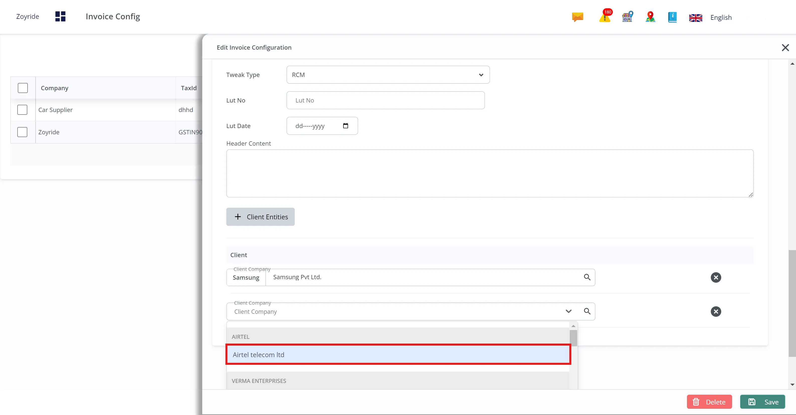
Task: Open the info book icon
Action: (x=672, y=17)
